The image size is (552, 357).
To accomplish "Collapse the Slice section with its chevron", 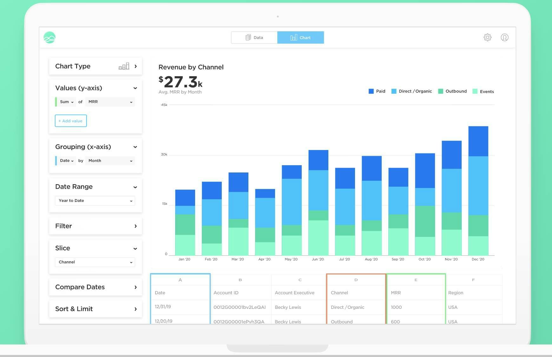I will [135, 248].
